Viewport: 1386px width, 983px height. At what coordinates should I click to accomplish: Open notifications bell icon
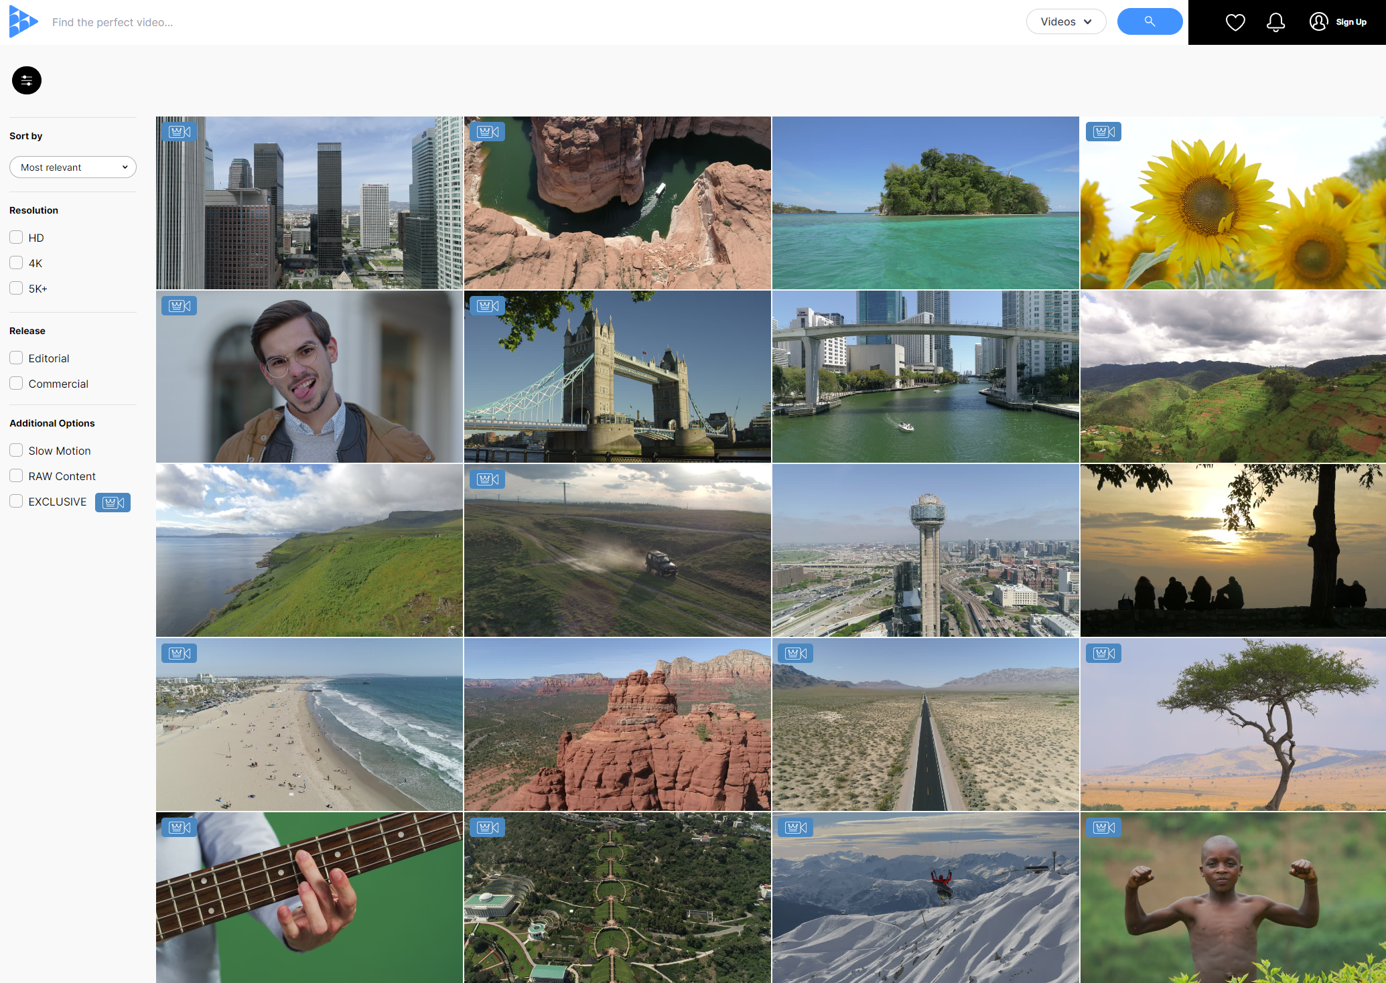(1275, 22)
